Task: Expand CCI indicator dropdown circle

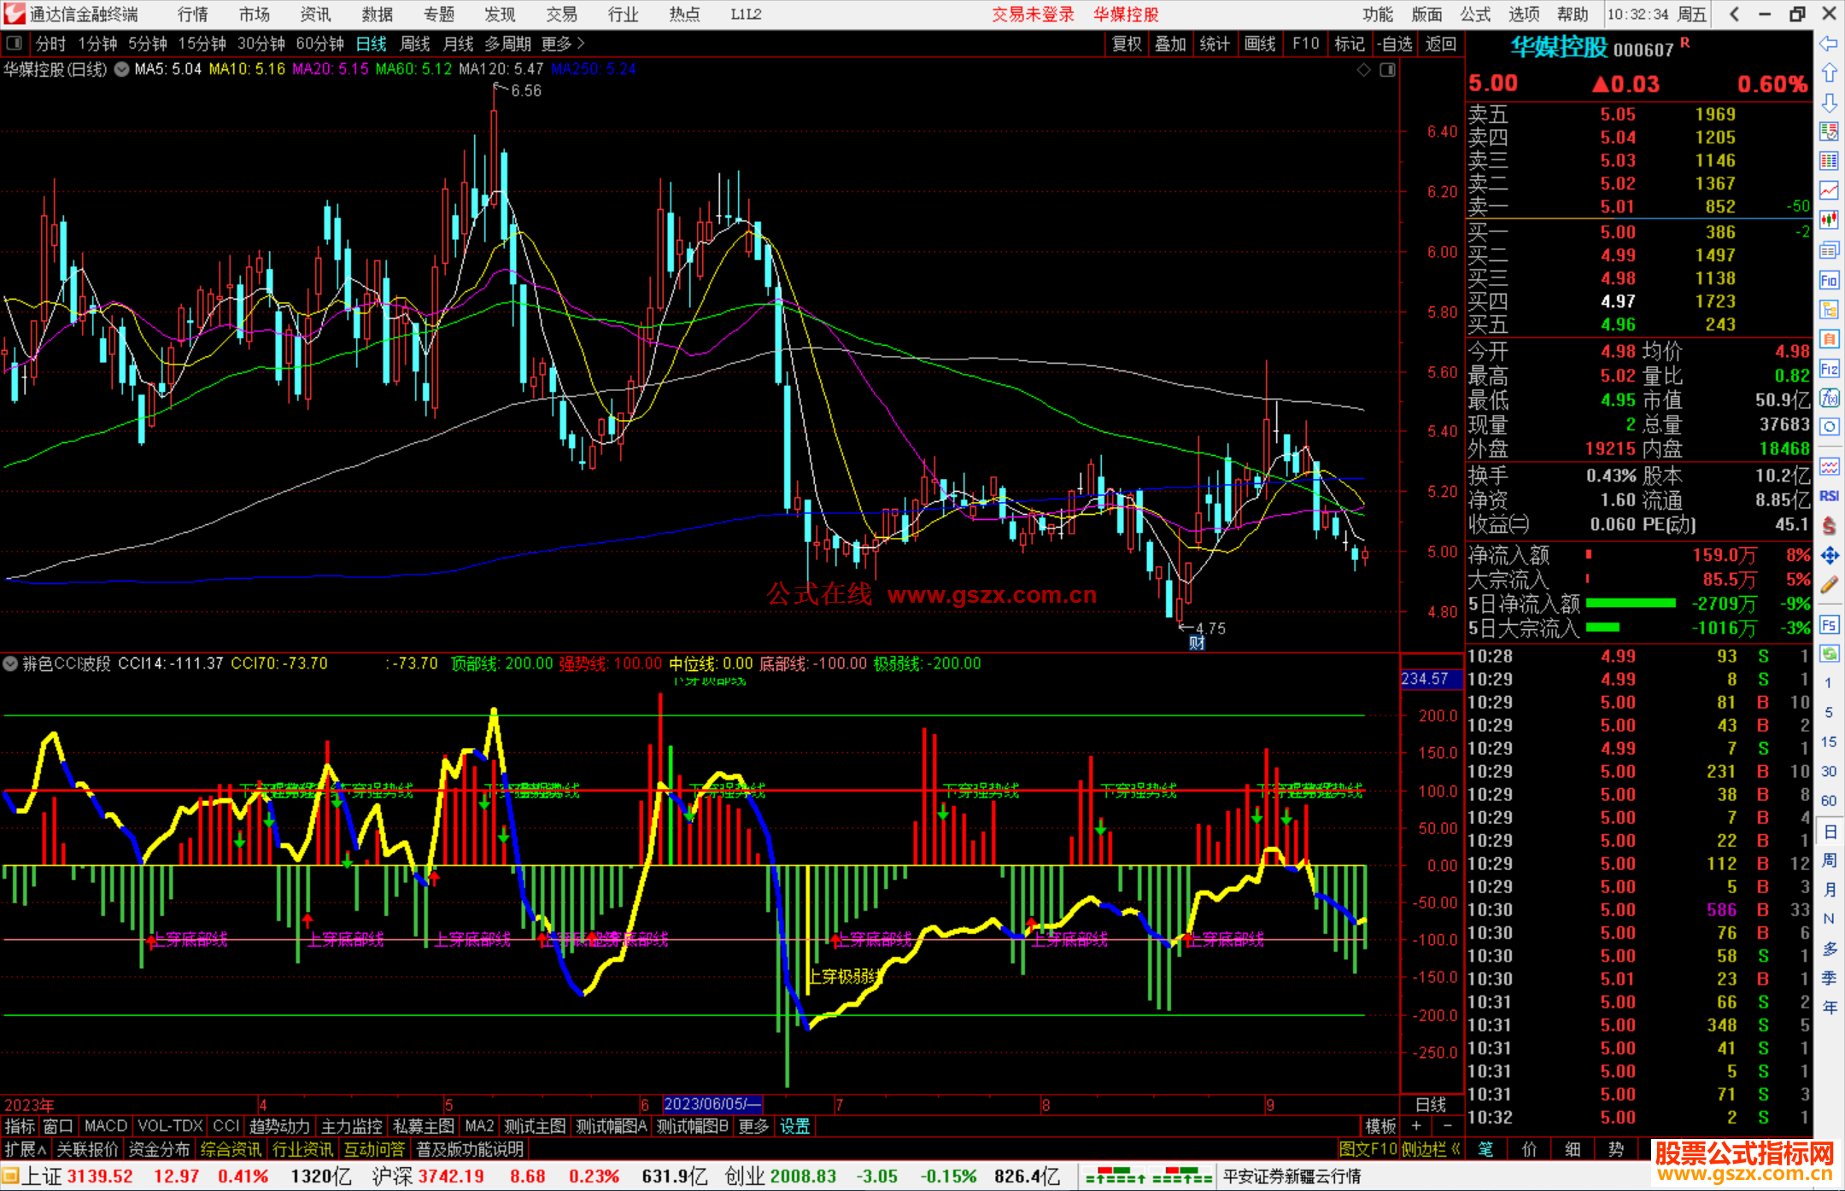Action: (x=10, y=663)
